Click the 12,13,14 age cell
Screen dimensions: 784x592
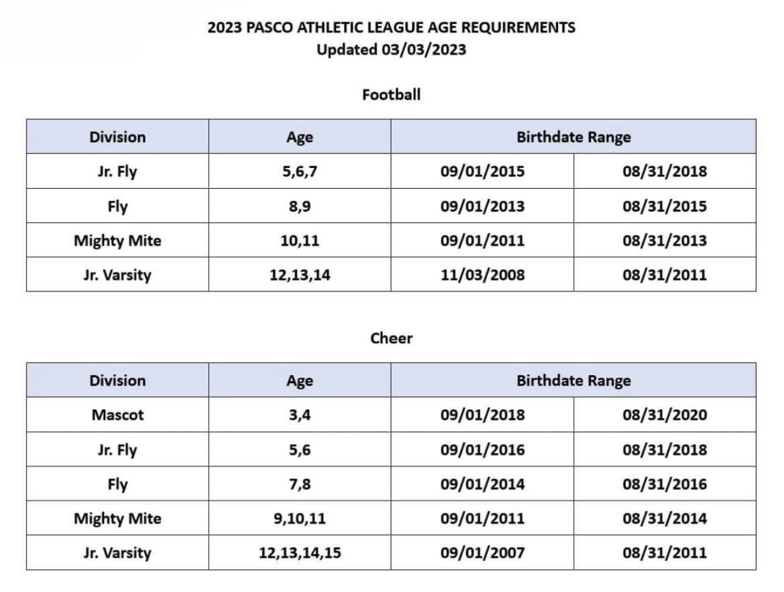(x=300, y=274)
